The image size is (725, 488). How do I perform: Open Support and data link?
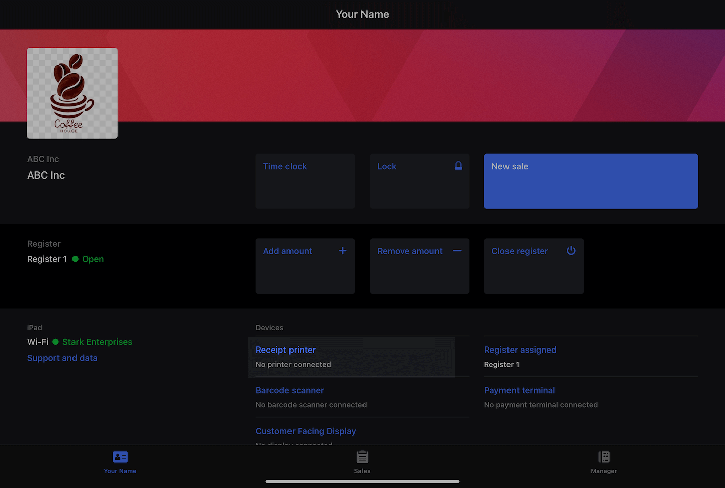62,358
